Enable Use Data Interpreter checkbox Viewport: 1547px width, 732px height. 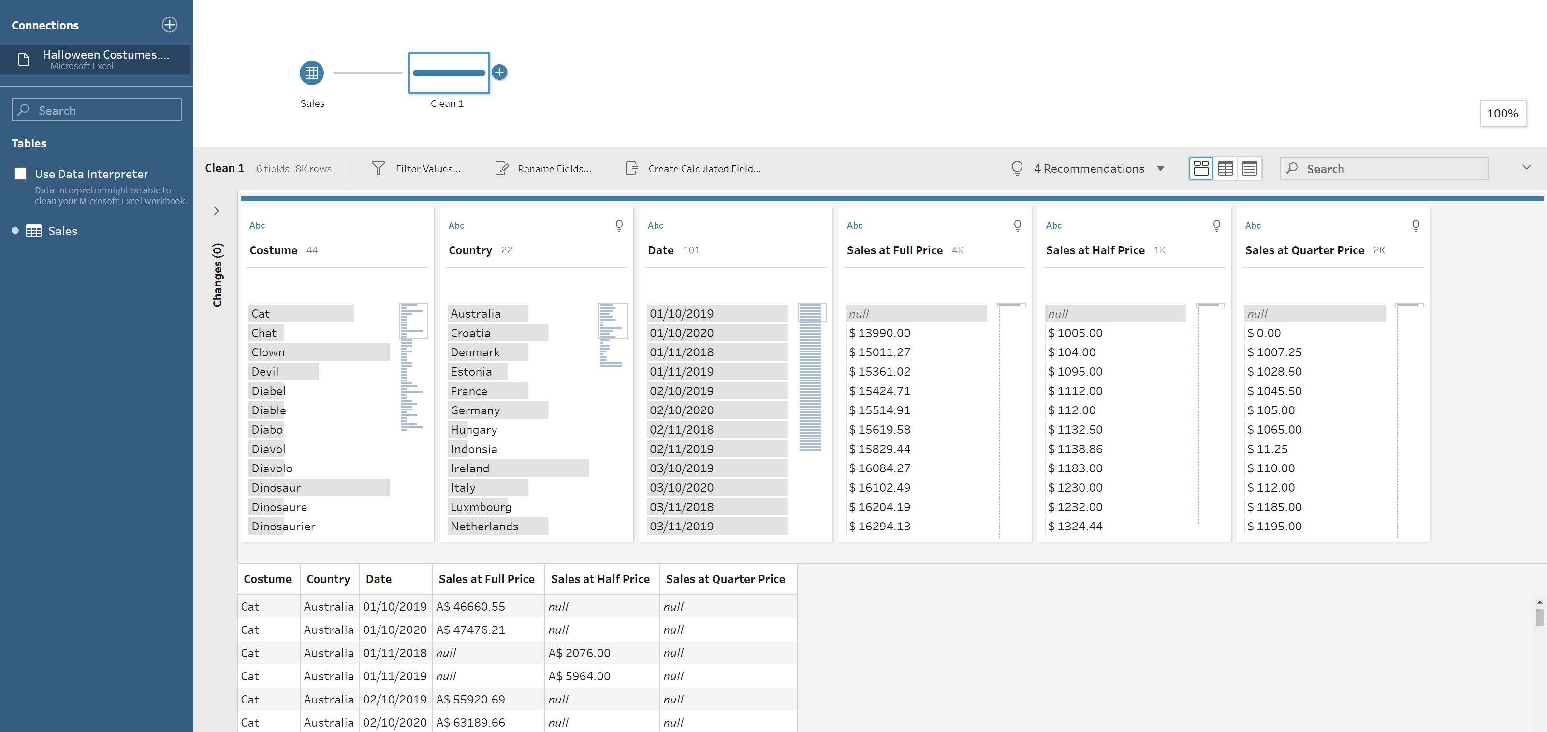20,174
